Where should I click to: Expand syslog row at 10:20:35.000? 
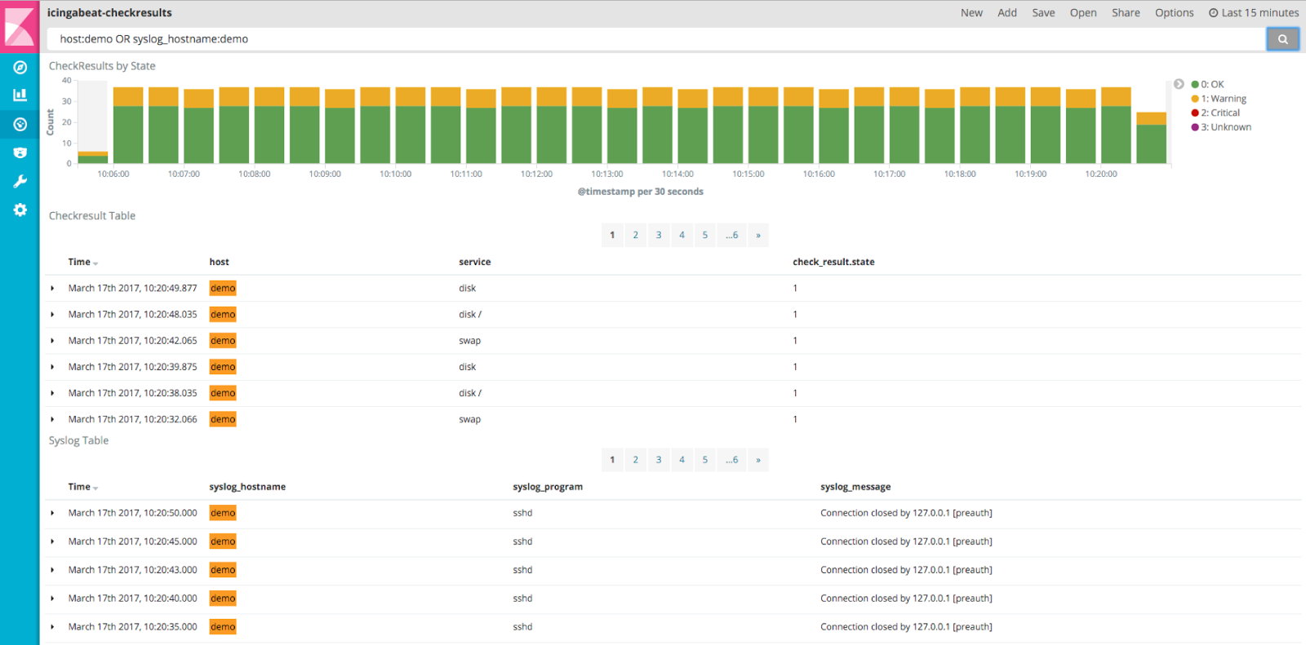[53, 627]
